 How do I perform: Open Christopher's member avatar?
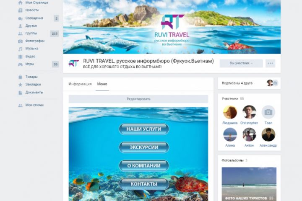249,112
